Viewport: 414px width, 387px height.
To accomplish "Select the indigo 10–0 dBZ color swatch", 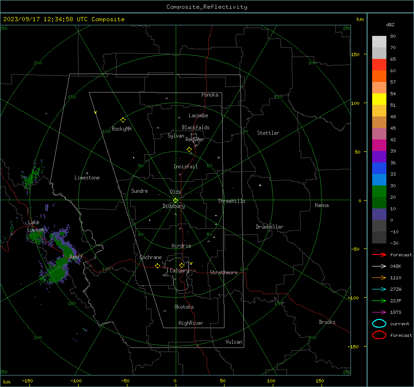I will (x=379, y=214).
